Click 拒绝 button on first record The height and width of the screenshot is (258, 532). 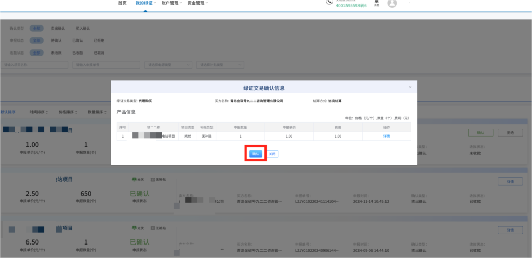(x=510, y=133)
